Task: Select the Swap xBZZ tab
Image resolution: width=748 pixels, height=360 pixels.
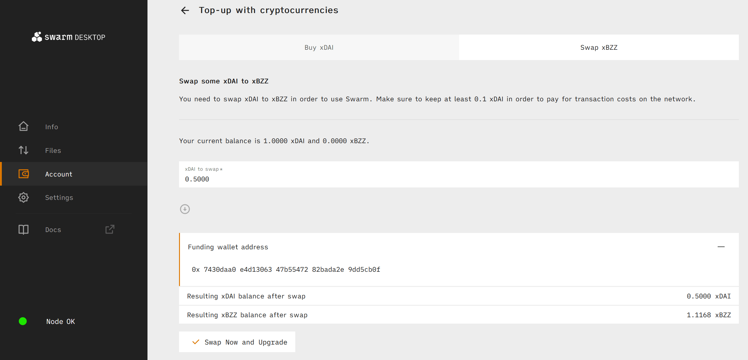Action: pyautogui.click(x=599, y=47)
